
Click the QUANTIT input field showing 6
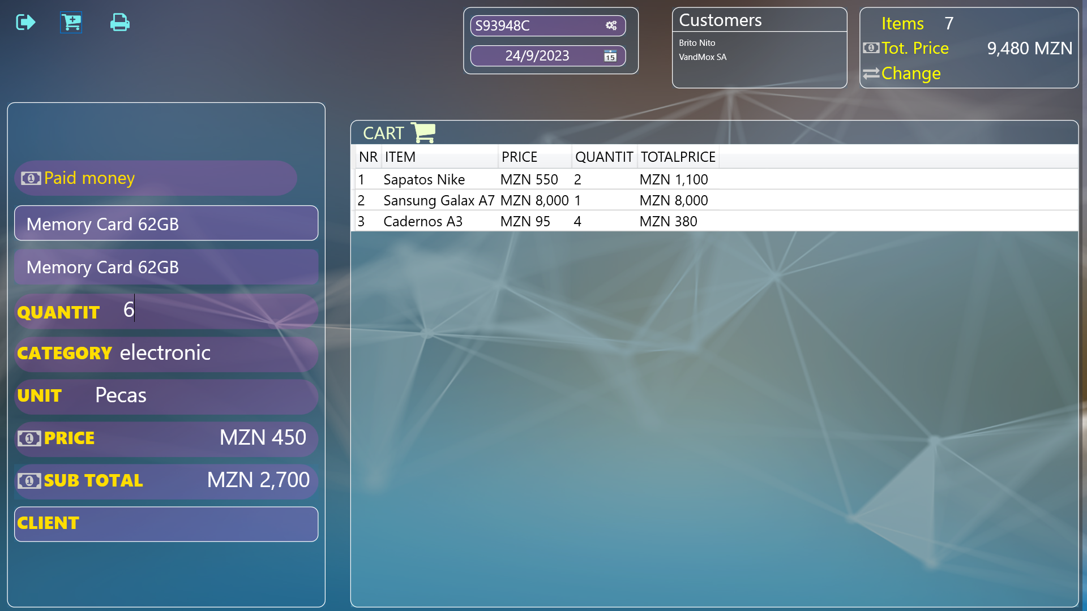click(215, 311)
